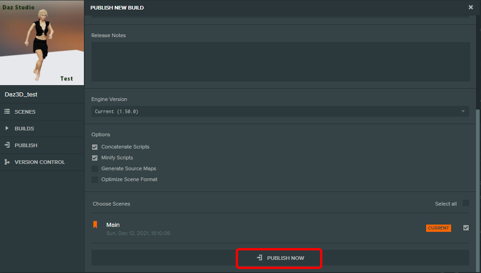Image resolution: width=481 pixels, height=273 pixels.
Task: Click the Publish arrow icon in sidebar
Action: (x=7, y=145)
